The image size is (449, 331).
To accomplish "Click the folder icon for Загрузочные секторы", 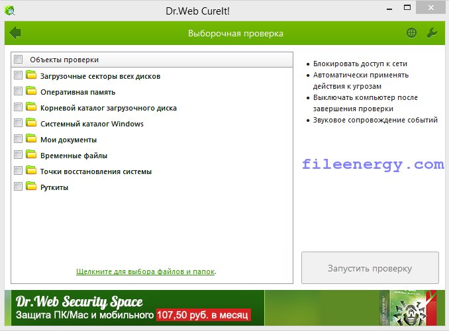I will (31, 75).
